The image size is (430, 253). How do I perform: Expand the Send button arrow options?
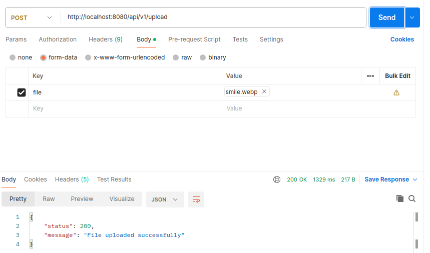(x=412, y=17)
